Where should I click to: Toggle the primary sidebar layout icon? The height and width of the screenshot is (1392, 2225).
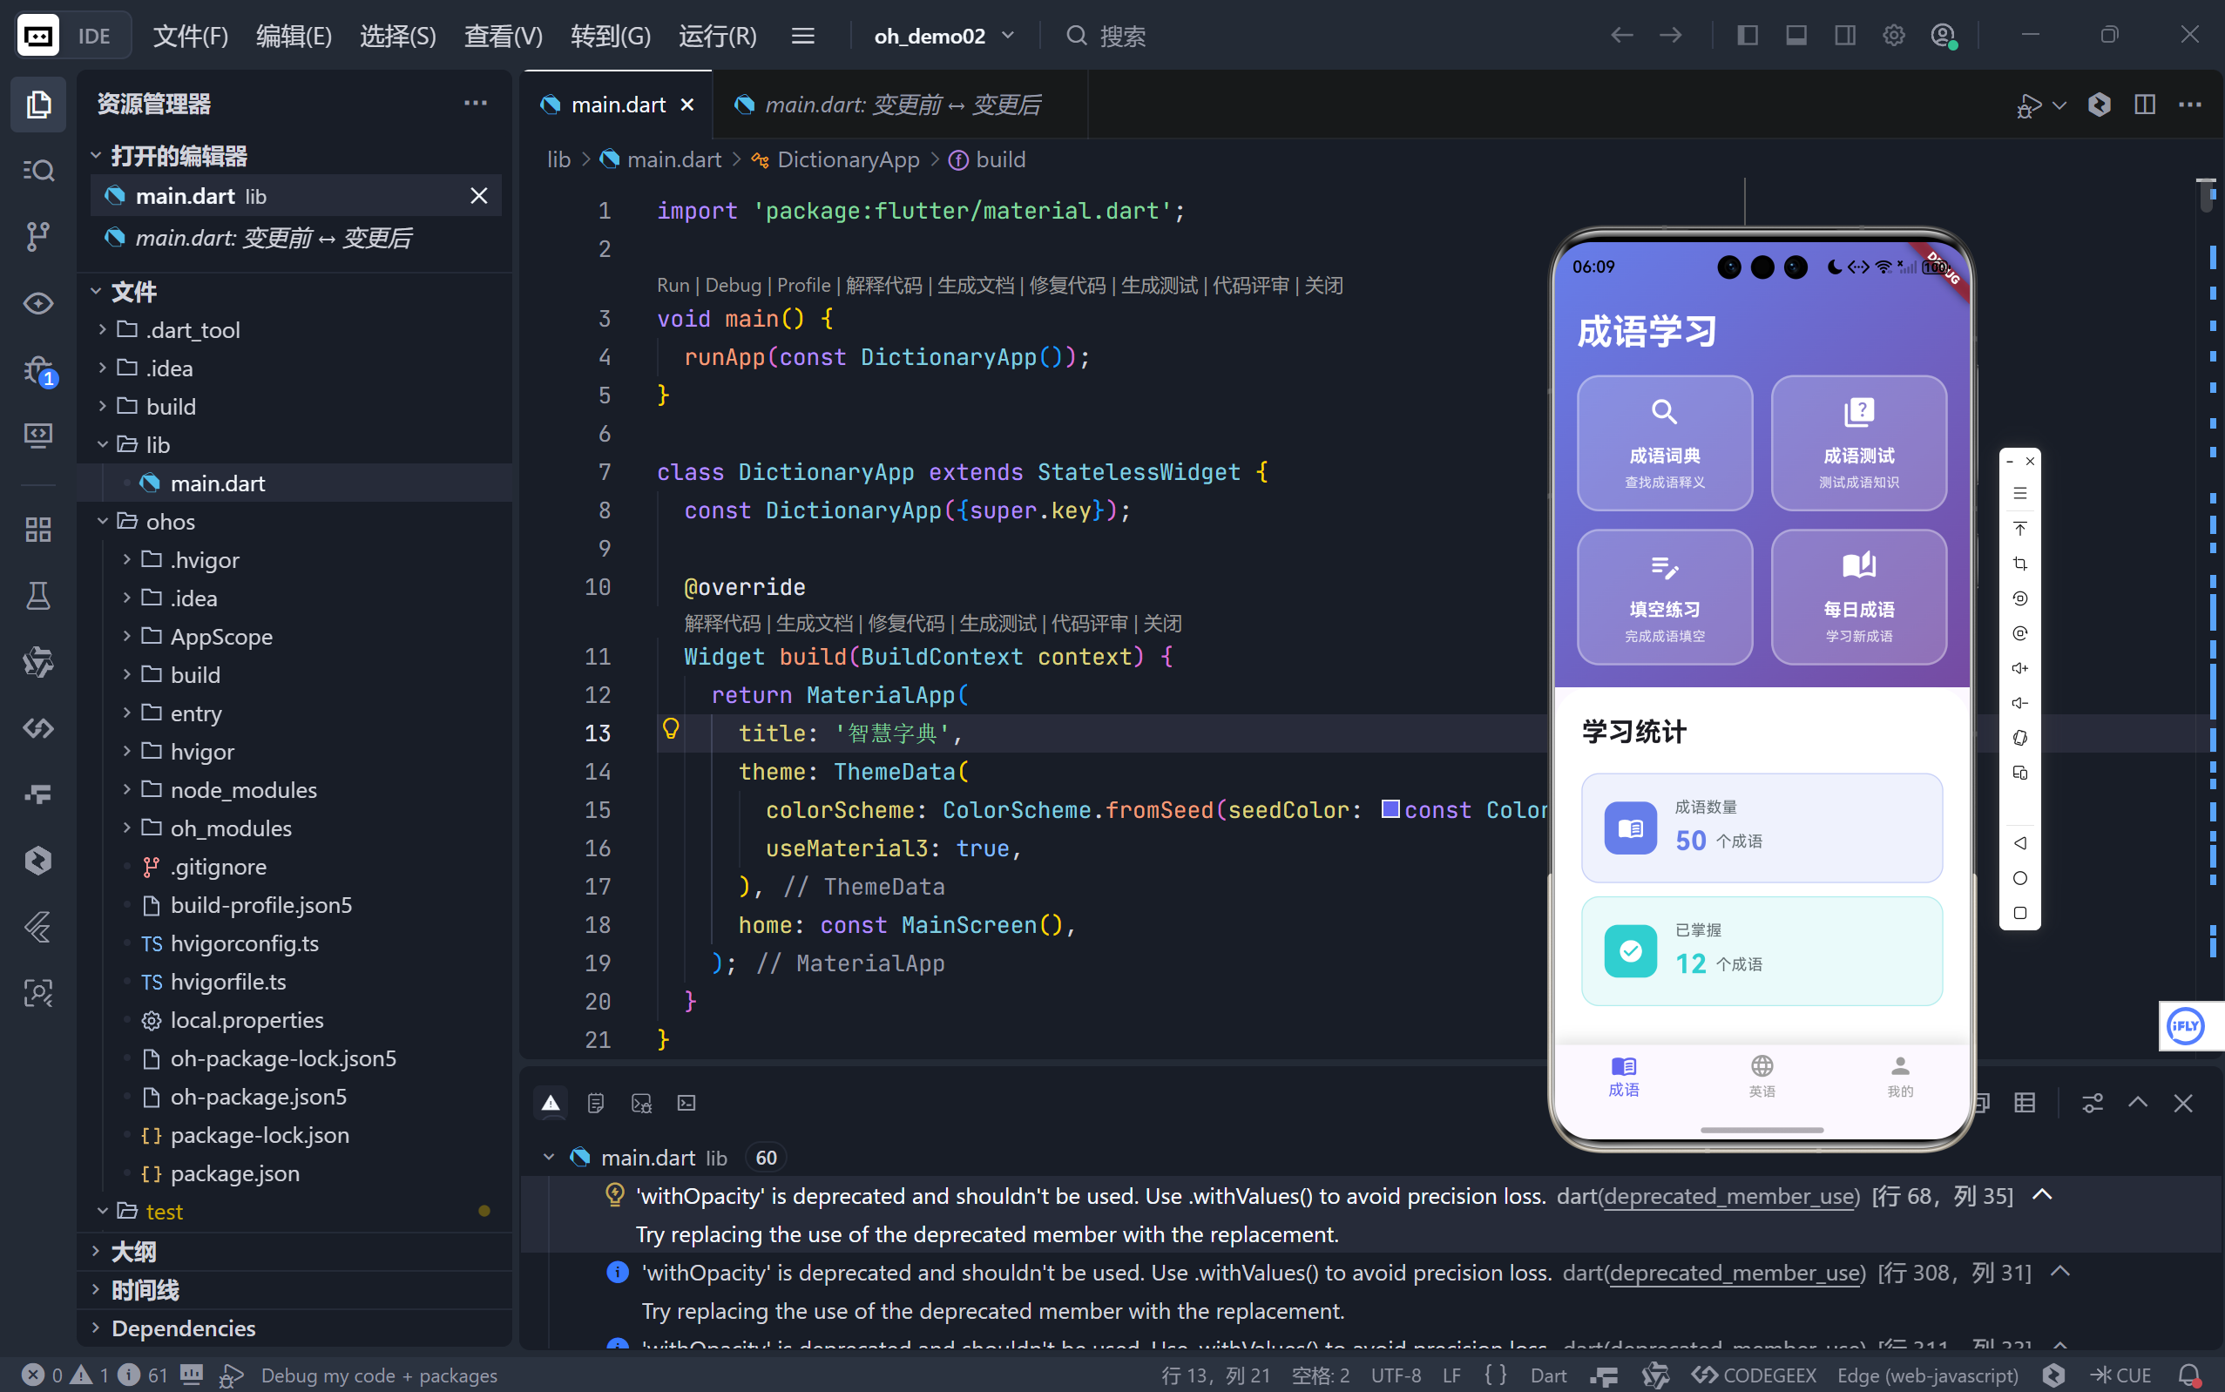(1748, 36)
